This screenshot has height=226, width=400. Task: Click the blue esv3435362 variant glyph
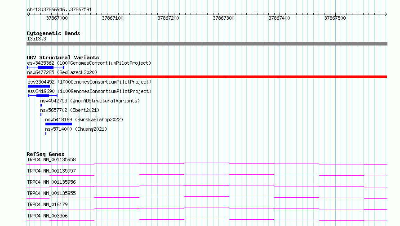(46, 67)
